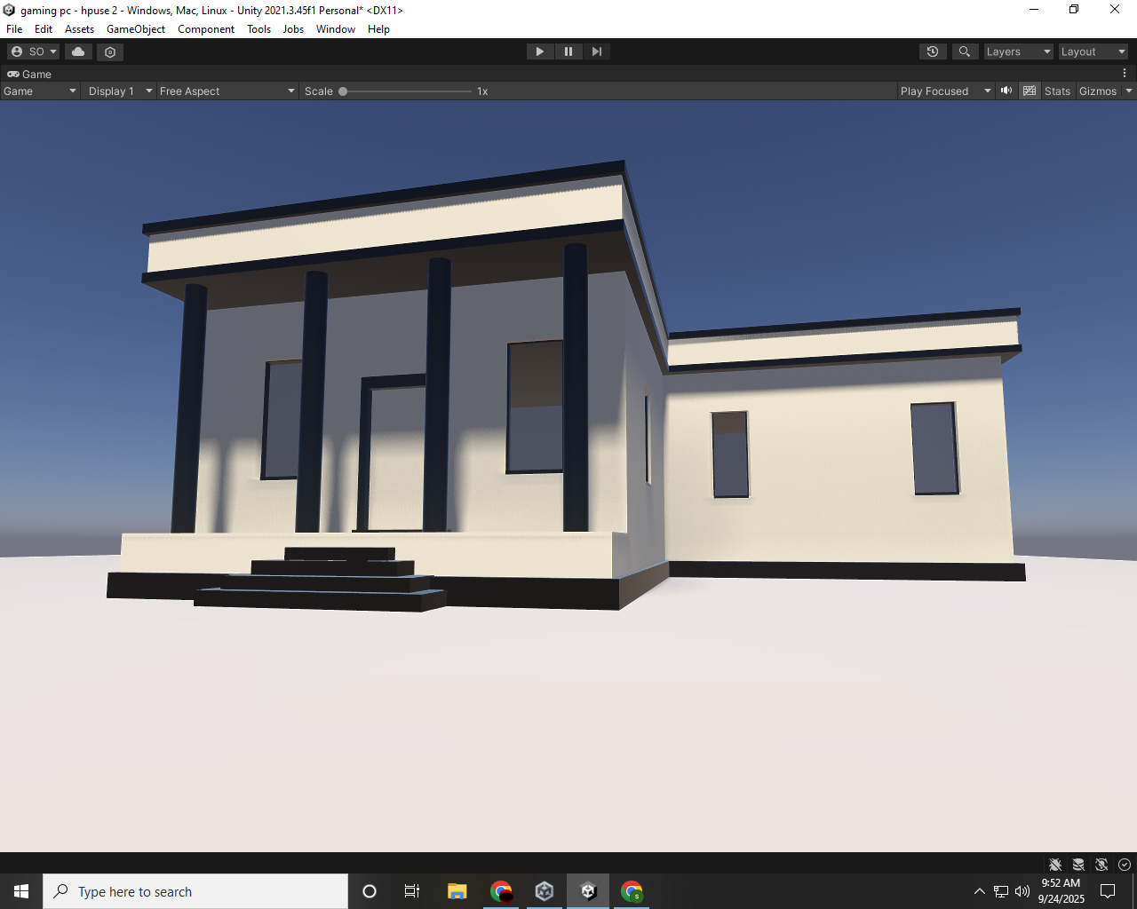This screenshot has height=909, width=1137.
Task: Open the SO account dropdown
Action: 34,51
